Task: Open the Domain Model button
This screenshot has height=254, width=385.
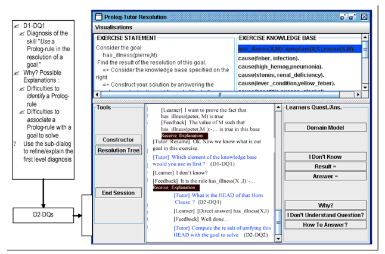Action: click(x=325, y=127)
